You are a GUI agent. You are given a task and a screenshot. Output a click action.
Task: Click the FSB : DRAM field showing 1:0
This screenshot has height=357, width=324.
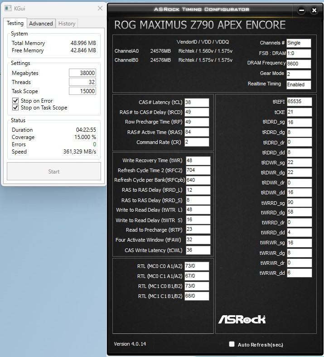pos(299,53)
